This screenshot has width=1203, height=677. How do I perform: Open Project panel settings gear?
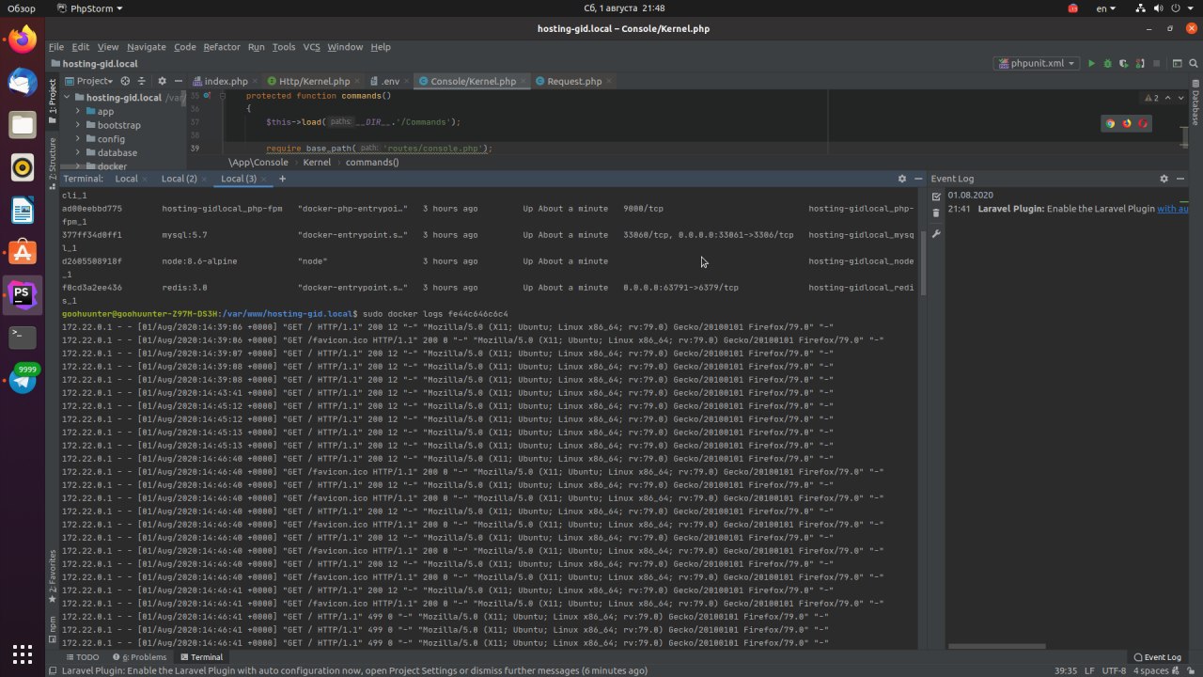click(x=162, y=81)
